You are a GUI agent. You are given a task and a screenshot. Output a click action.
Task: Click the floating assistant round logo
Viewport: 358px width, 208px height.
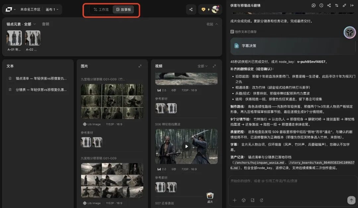point(350,32)
